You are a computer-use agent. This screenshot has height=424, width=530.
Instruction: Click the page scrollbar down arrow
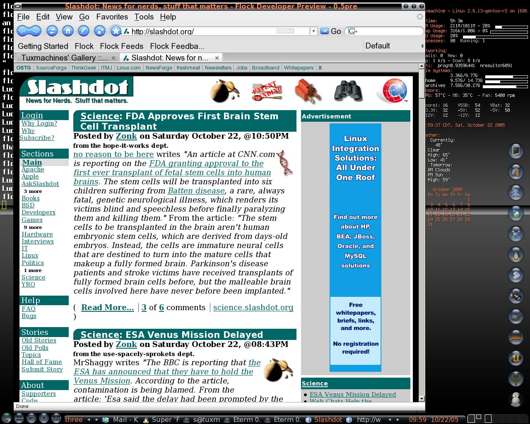pyautogui.click(x=422, y=399)
